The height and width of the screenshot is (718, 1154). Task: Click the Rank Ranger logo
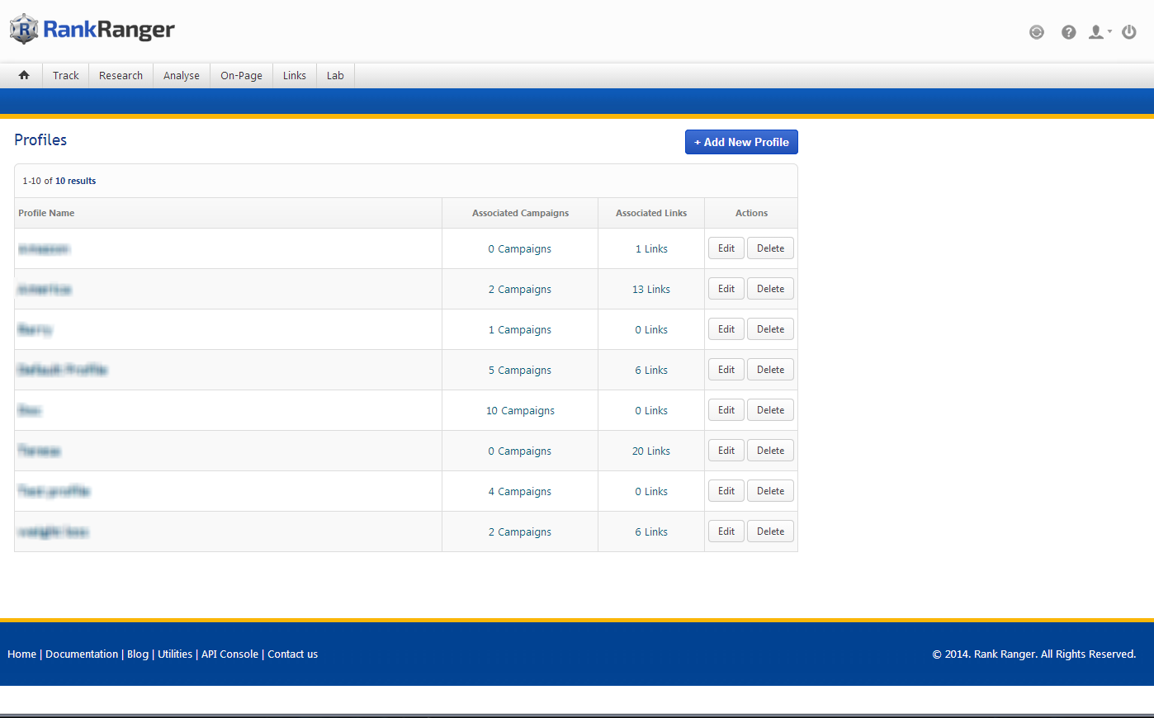(92, 30)
